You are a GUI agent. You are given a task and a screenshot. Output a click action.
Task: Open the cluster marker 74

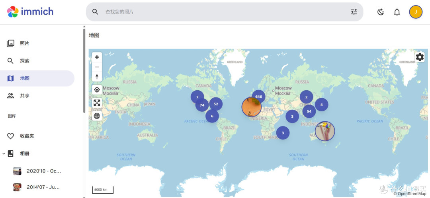202,105
